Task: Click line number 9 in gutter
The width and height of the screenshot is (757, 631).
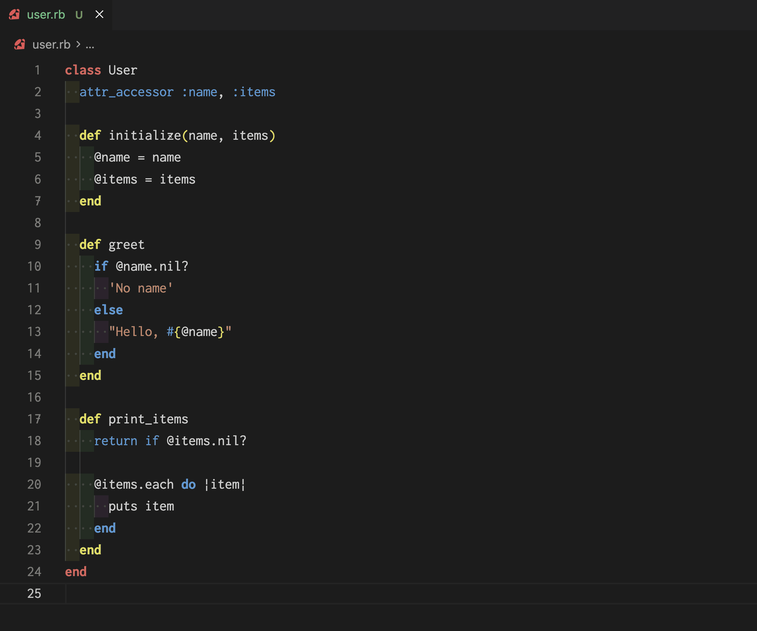Action: click(37, 245)
